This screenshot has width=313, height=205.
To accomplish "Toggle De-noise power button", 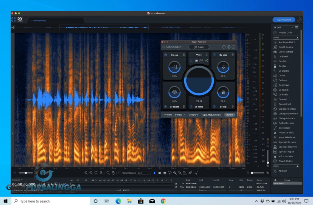I will click(x=191, y=107).
